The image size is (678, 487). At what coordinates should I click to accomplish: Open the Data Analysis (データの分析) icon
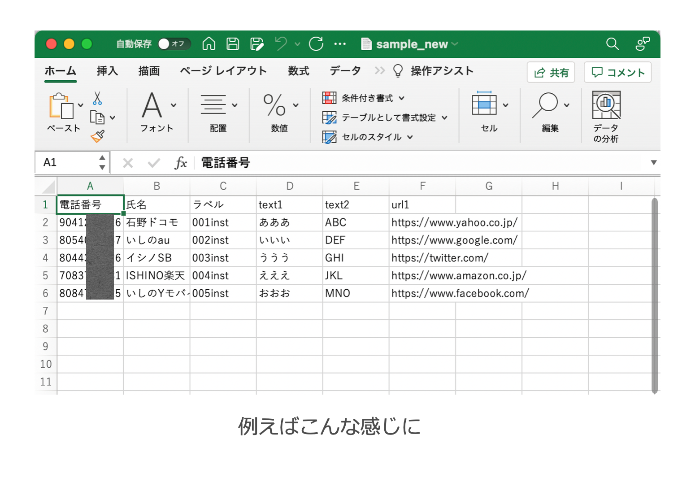tap(606, 117)
